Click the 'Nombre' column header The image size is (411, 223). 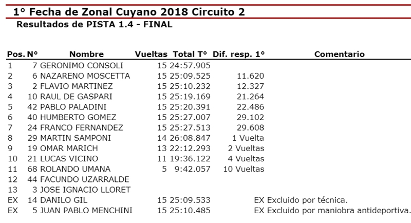(x=86, y=54)
